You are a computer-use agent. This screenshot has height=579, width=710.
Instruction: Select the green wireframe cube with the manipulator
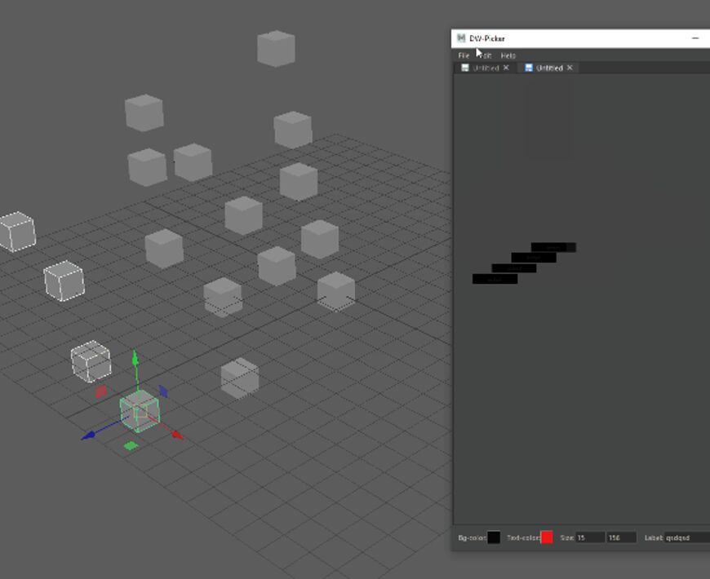pos(140,411)
